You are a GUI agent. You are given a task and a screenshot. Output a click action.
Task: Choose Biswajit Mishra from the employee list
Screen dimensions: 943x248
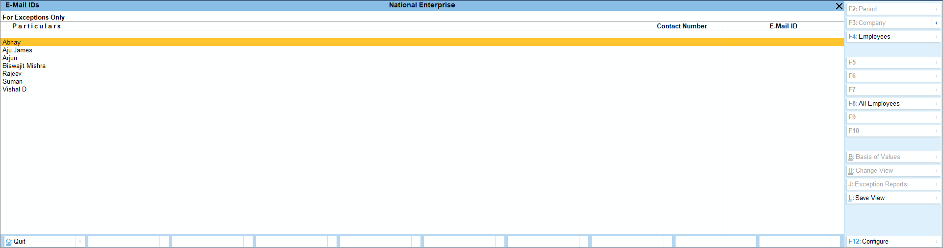point(24,66)
